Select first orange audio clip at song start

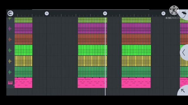click(x=23, y=39)
